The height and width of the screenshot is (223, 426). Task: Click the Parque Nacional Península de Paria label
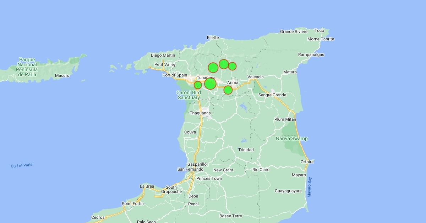[27, 67]
